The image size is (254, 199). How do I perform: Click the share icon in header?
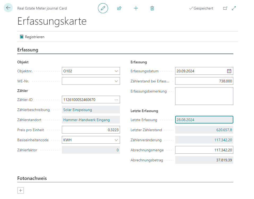[x=119, y=8]
